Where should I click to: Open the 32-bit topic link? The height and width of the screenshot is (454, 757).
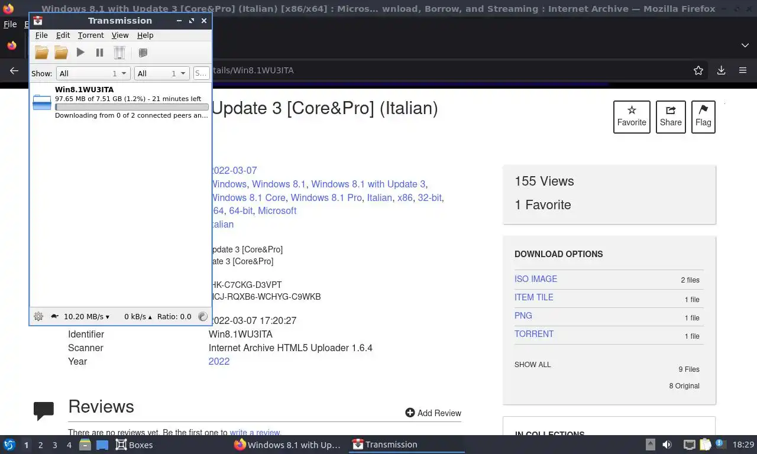tap(429, 197)
